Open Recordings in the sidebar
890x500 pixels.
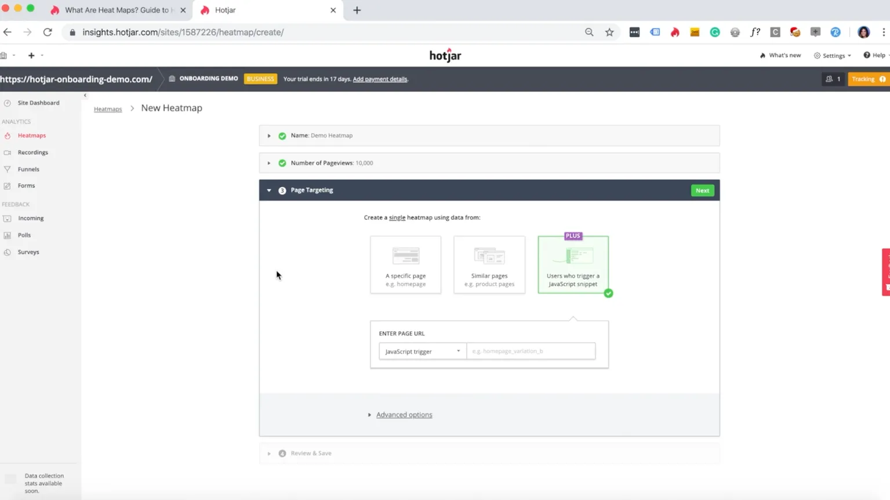click(x=32, y=152)
